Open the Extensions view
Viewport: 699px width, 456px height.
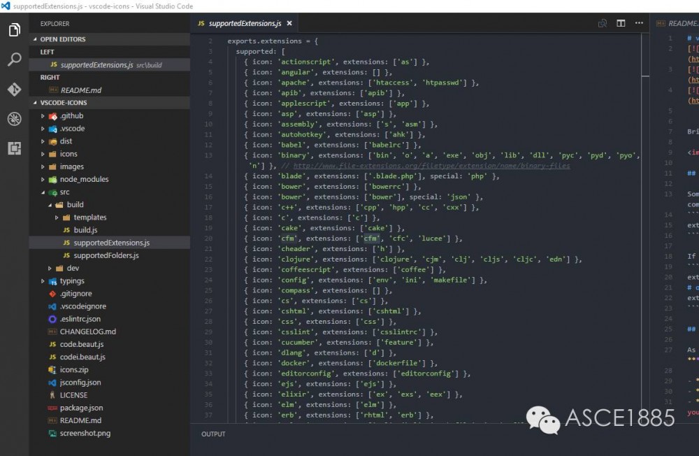pos(14,148)
